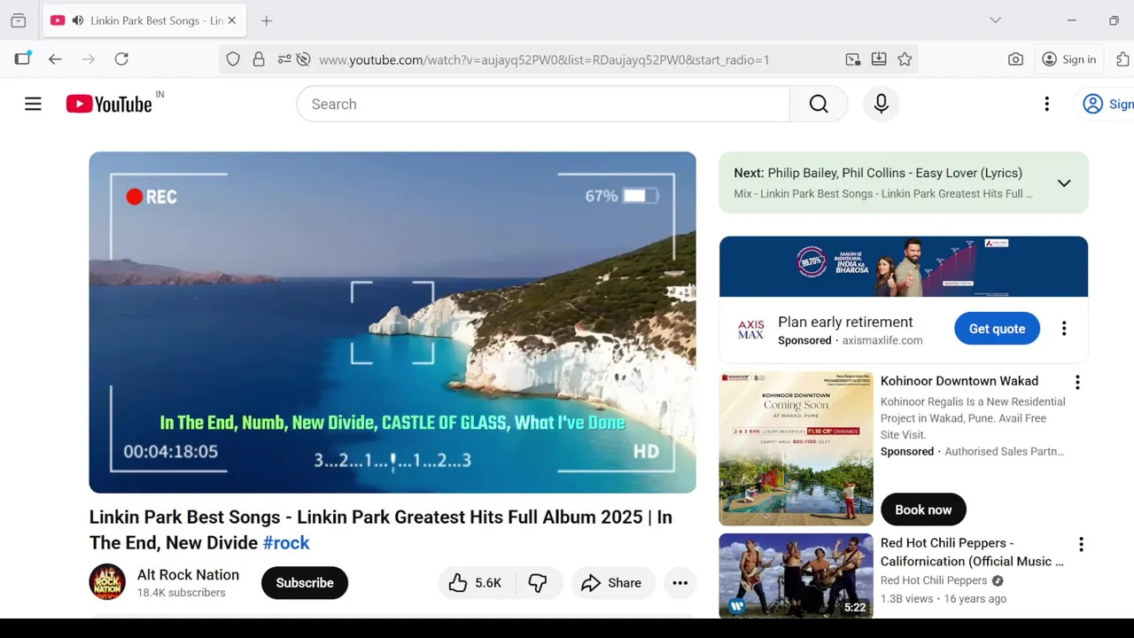Open Californication video thumbnail
The image size is (1134, 638).
pos(796,576)
